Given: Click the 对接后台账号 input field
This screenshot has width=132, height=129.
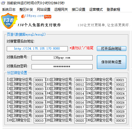Looking at the screenshot, I should [62, 58].
